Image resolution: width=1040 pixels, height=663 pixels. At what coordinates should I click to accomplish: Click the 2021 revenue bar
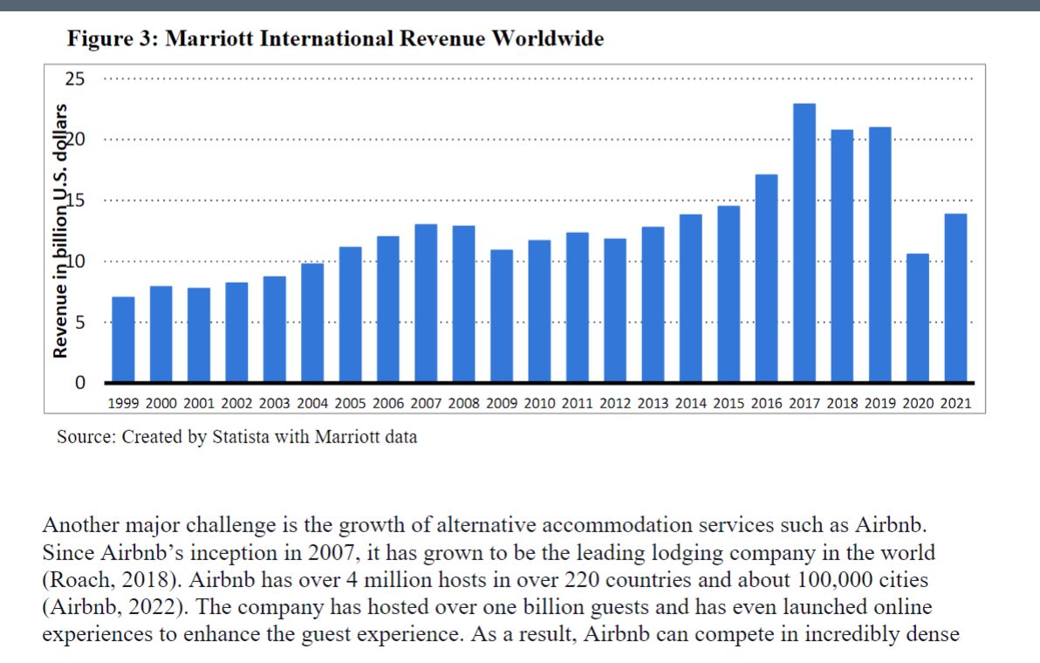coord(956,297)
